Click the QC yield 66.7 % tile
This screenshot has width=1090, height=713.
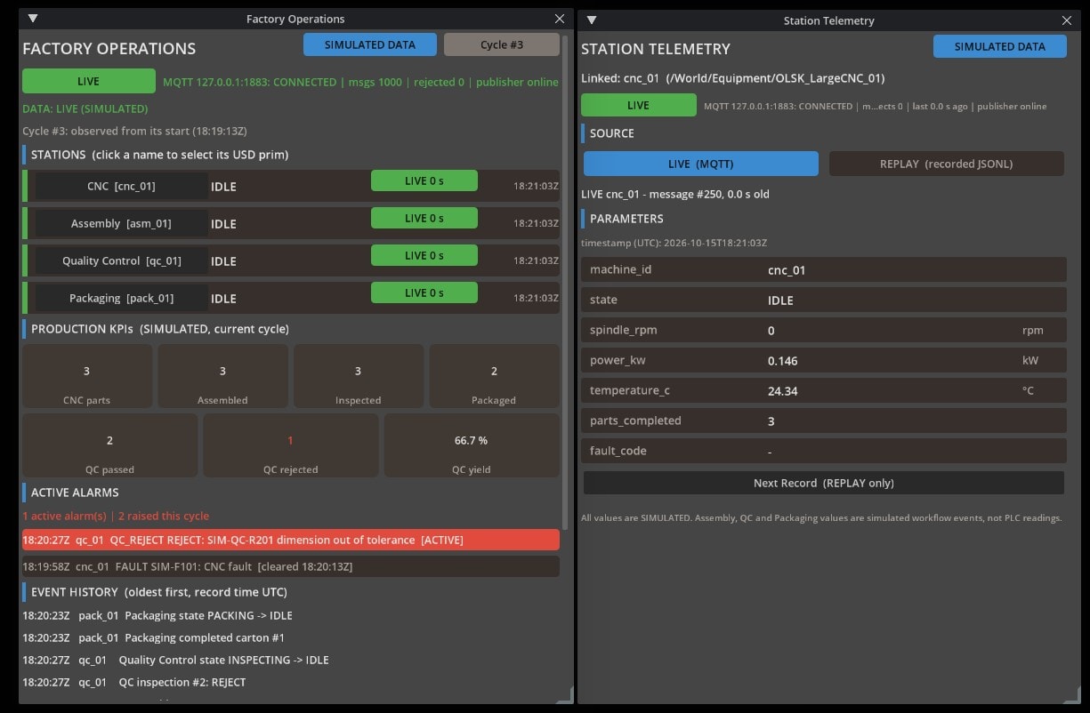pos(472,446)
